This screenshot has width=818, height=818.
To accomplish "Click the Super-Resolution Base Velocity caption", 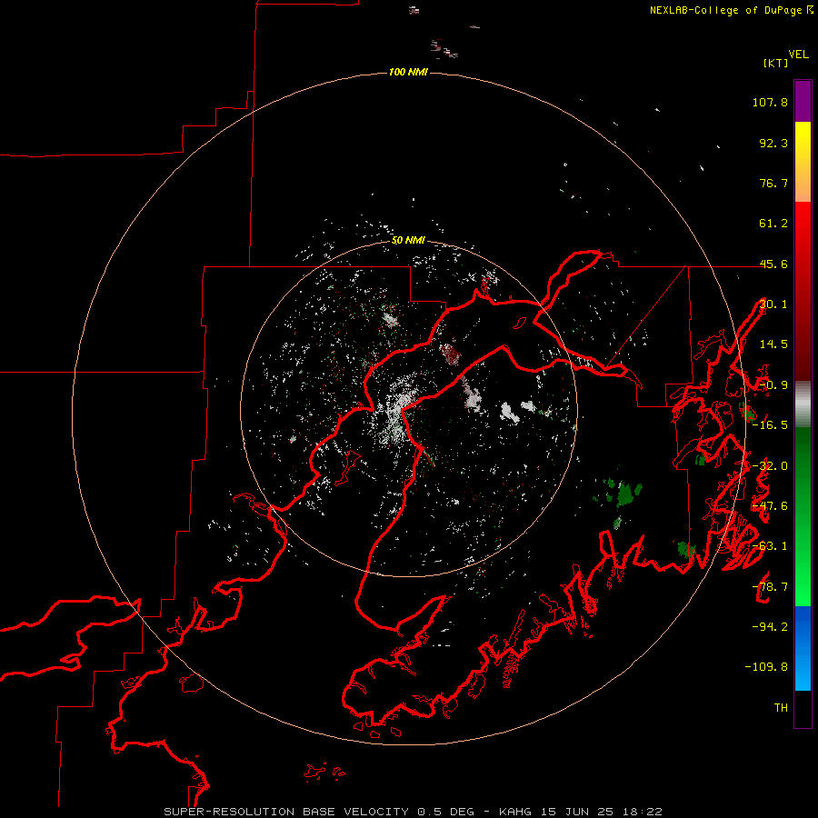I will pyautogui.click(x=413, y=812).
